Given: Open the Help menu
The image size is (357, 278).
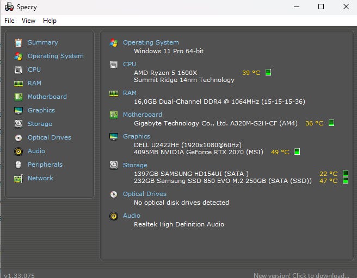Looking at the screenshot, I should pos(50,21).
